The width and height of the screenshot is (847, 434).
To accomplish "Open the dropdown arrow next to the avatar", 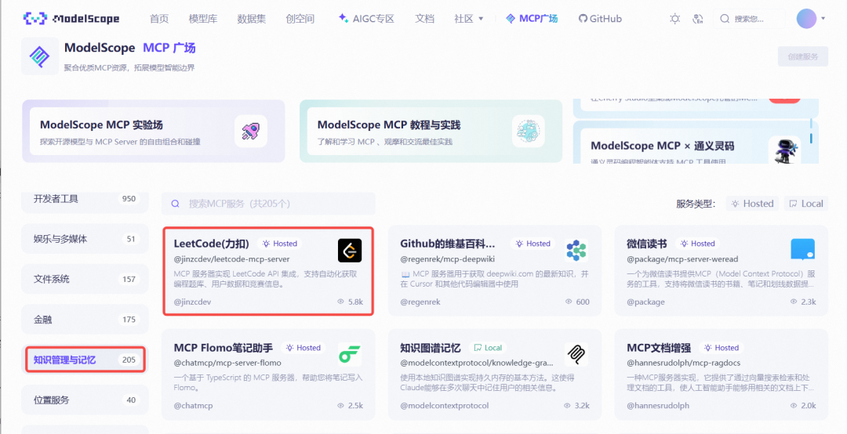I will click(x=823, y=18).
